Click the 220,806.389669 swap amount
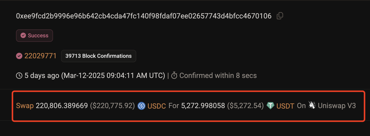 (62, 106)
